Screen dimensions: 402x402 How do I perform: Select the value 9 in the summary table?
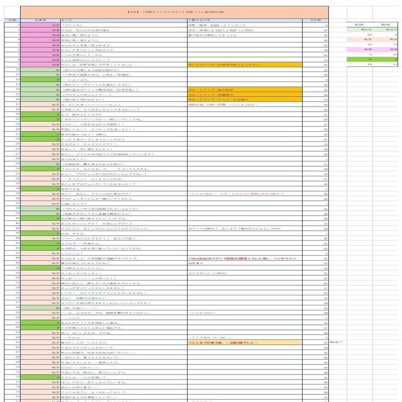[x=360, y=54]
